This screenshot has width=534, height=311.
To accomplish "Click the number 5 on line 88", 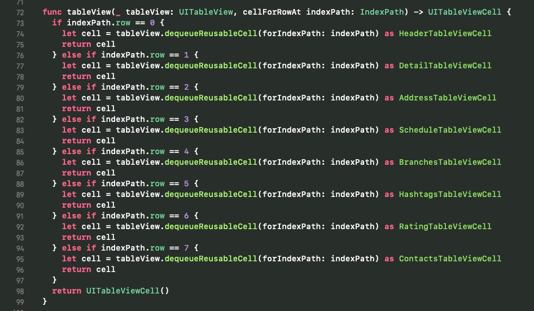I will point(186,183).
